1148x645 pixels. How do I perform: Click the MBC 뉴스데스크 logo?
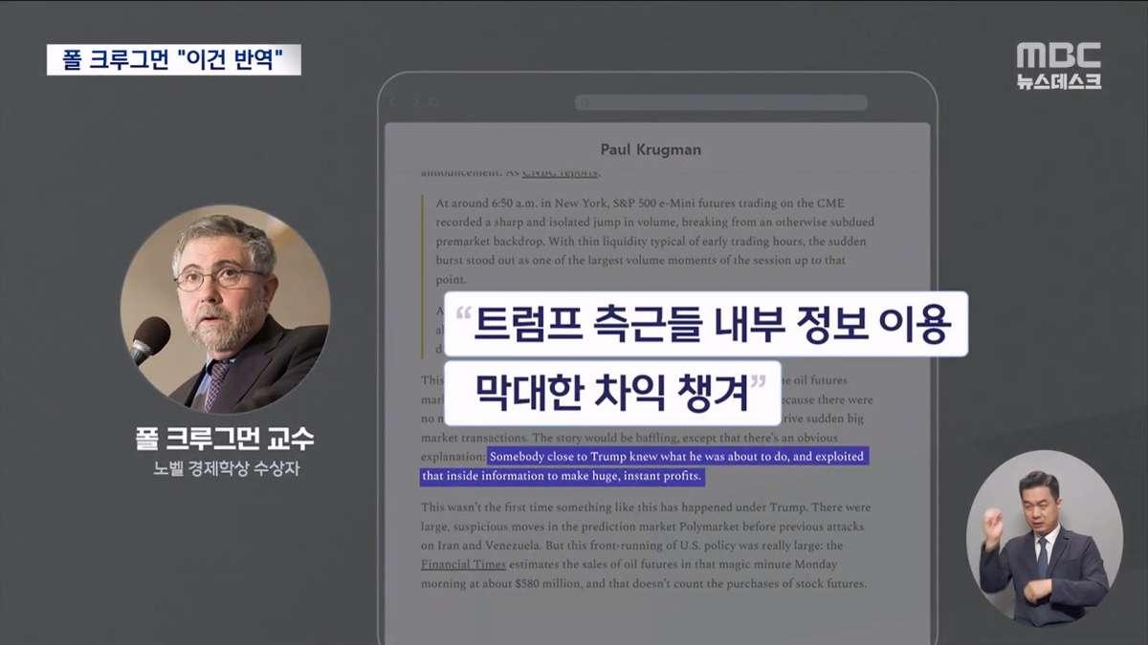pyautogui.click(x=1059, y=65)
